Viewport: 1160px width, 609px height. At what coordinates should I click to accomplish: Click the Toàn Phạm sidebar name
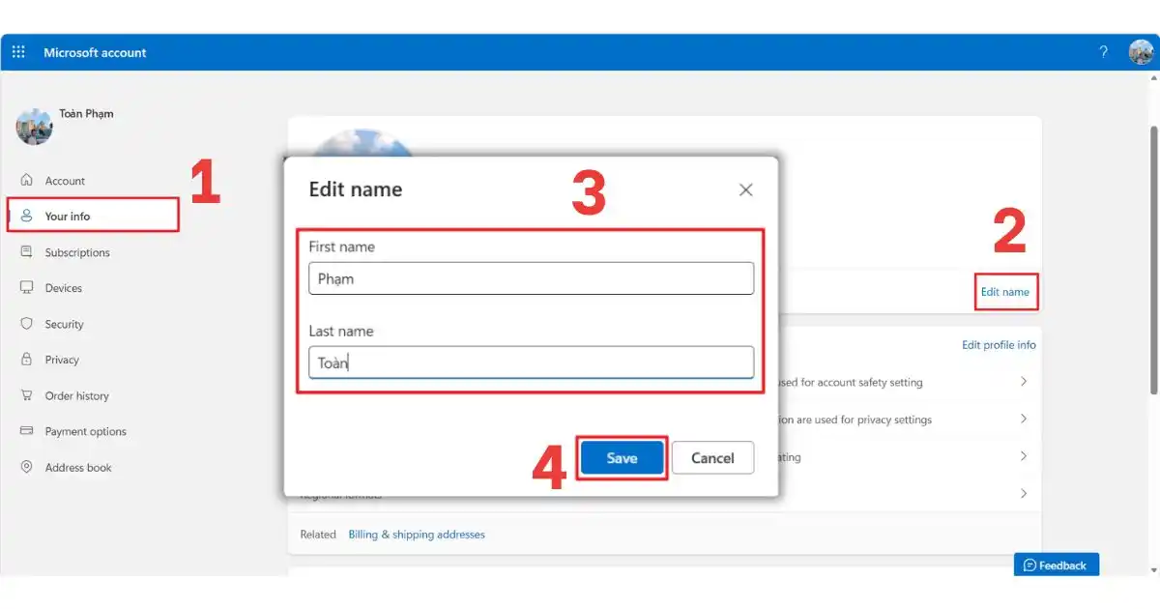tap(86, 113)
